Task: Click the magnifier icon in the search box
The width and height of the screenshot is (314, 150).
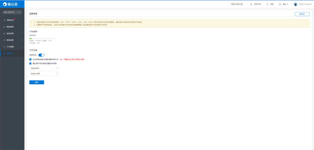Action: point(19,12)
